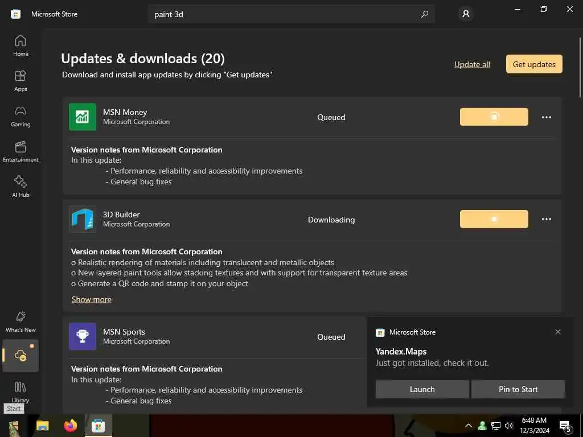Pin Yandex.Maps to Start from notification

click(x=518, y=389)
